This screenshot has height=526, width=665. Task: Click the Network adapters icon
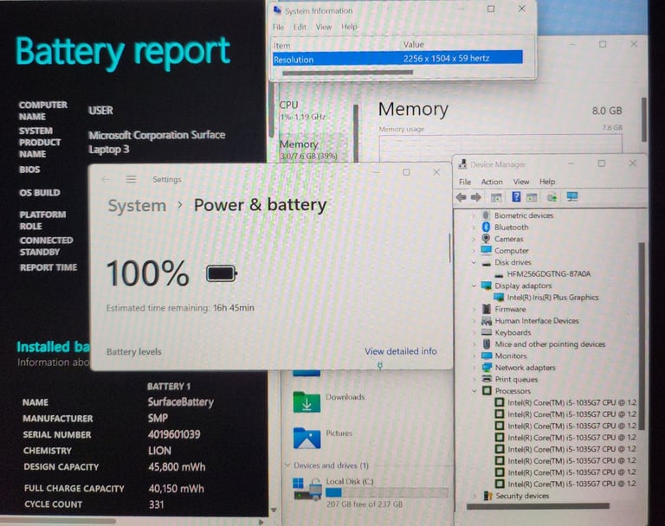[487, 368]
